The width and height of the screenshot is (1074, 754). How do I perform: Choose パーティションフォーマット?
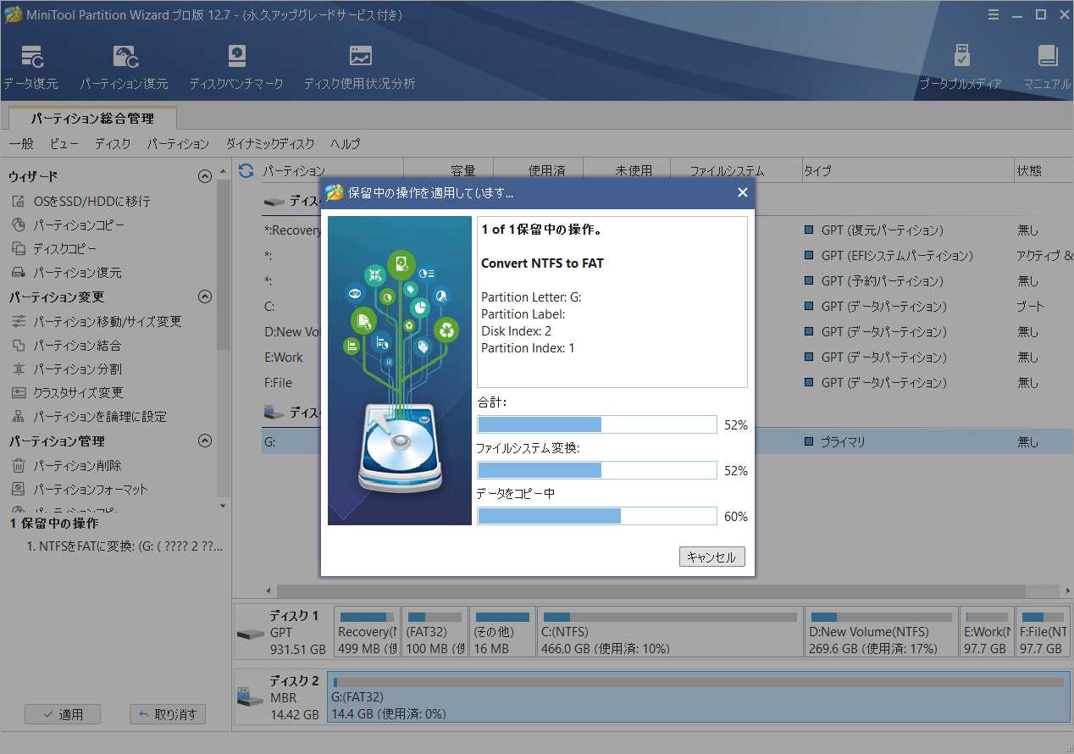(80, 490)
